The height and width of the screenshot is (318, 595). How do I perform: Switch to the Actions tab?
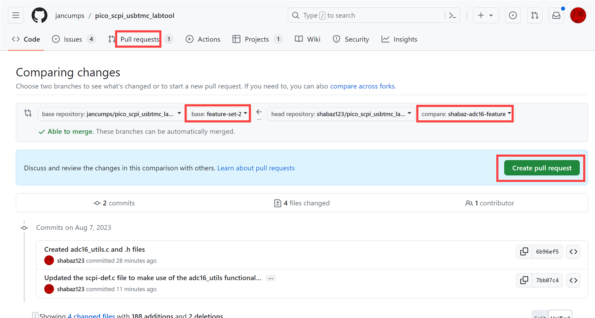tap(203, 39)
